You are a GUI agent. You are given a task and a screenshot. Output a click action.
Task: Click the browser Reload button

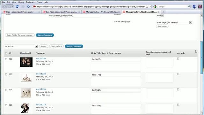tap(17, 6)
